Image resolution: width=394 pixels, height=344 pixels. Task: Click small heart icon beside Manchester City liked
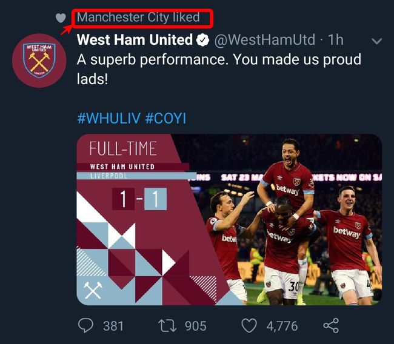point(61,18)
